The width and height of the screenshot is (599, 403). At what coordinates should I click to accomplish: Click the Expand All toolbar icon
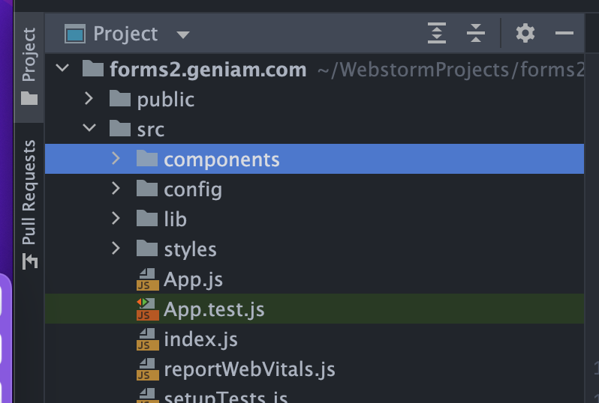[x=437, y=33]
